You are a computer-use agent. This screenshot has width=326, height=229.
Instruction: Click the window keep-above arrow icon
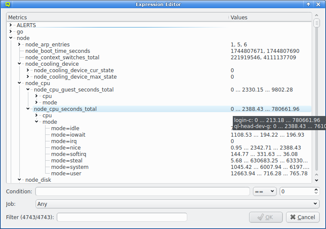308,4
